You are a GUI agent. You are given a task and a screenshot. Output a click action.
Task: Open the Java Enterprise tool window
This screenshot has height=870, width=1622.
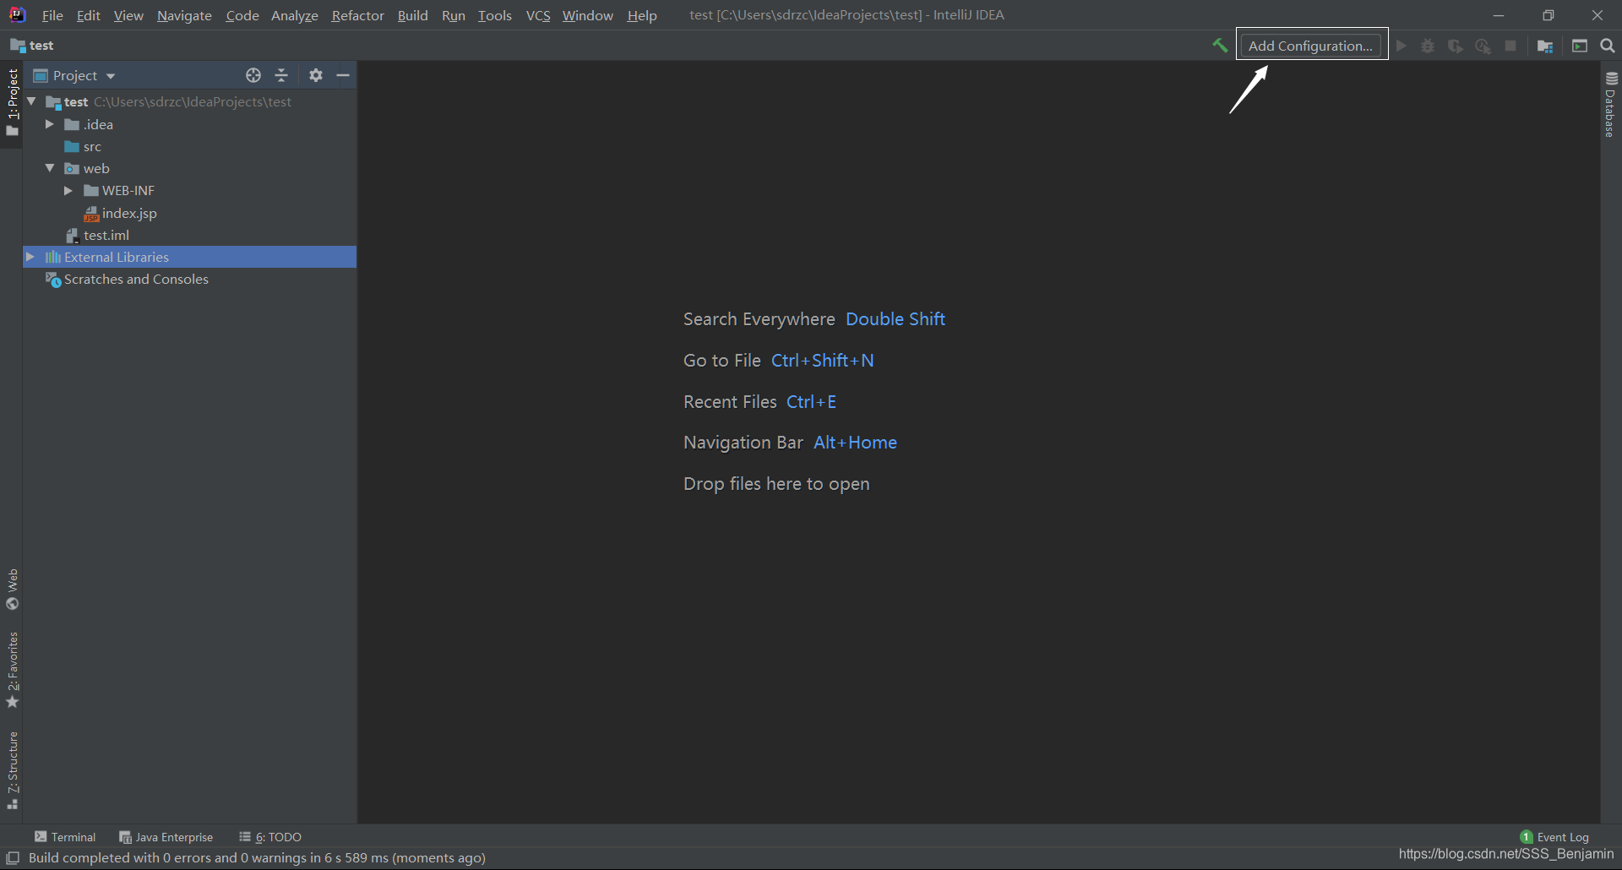[x=166, y=837]
